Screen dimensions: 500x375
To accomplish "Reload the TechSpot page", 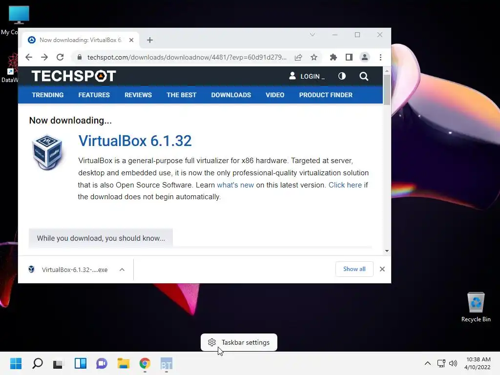I will pyautogui.click(x=60, y=58).
